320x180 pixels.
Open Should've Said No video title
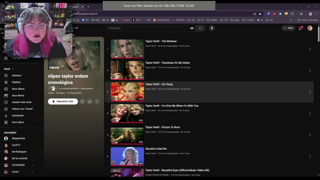tap(156, 149)
